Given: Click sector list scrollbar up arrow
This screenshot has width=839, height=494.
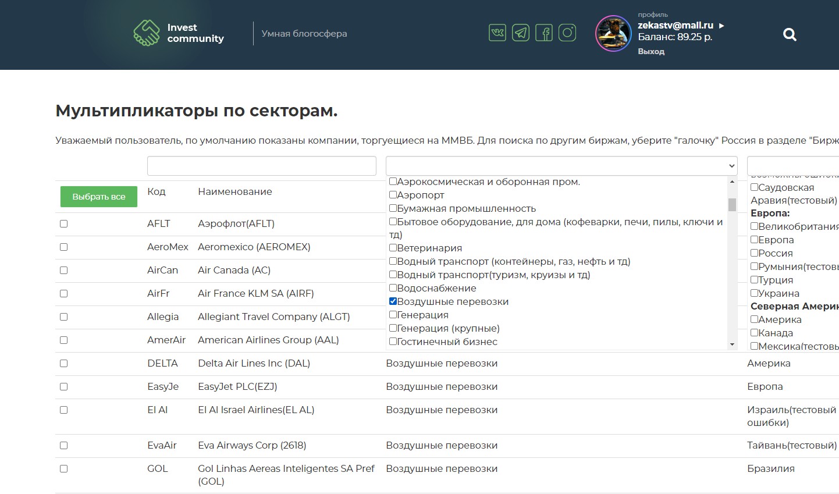Looking at the screenshot, I should [732, 182].
